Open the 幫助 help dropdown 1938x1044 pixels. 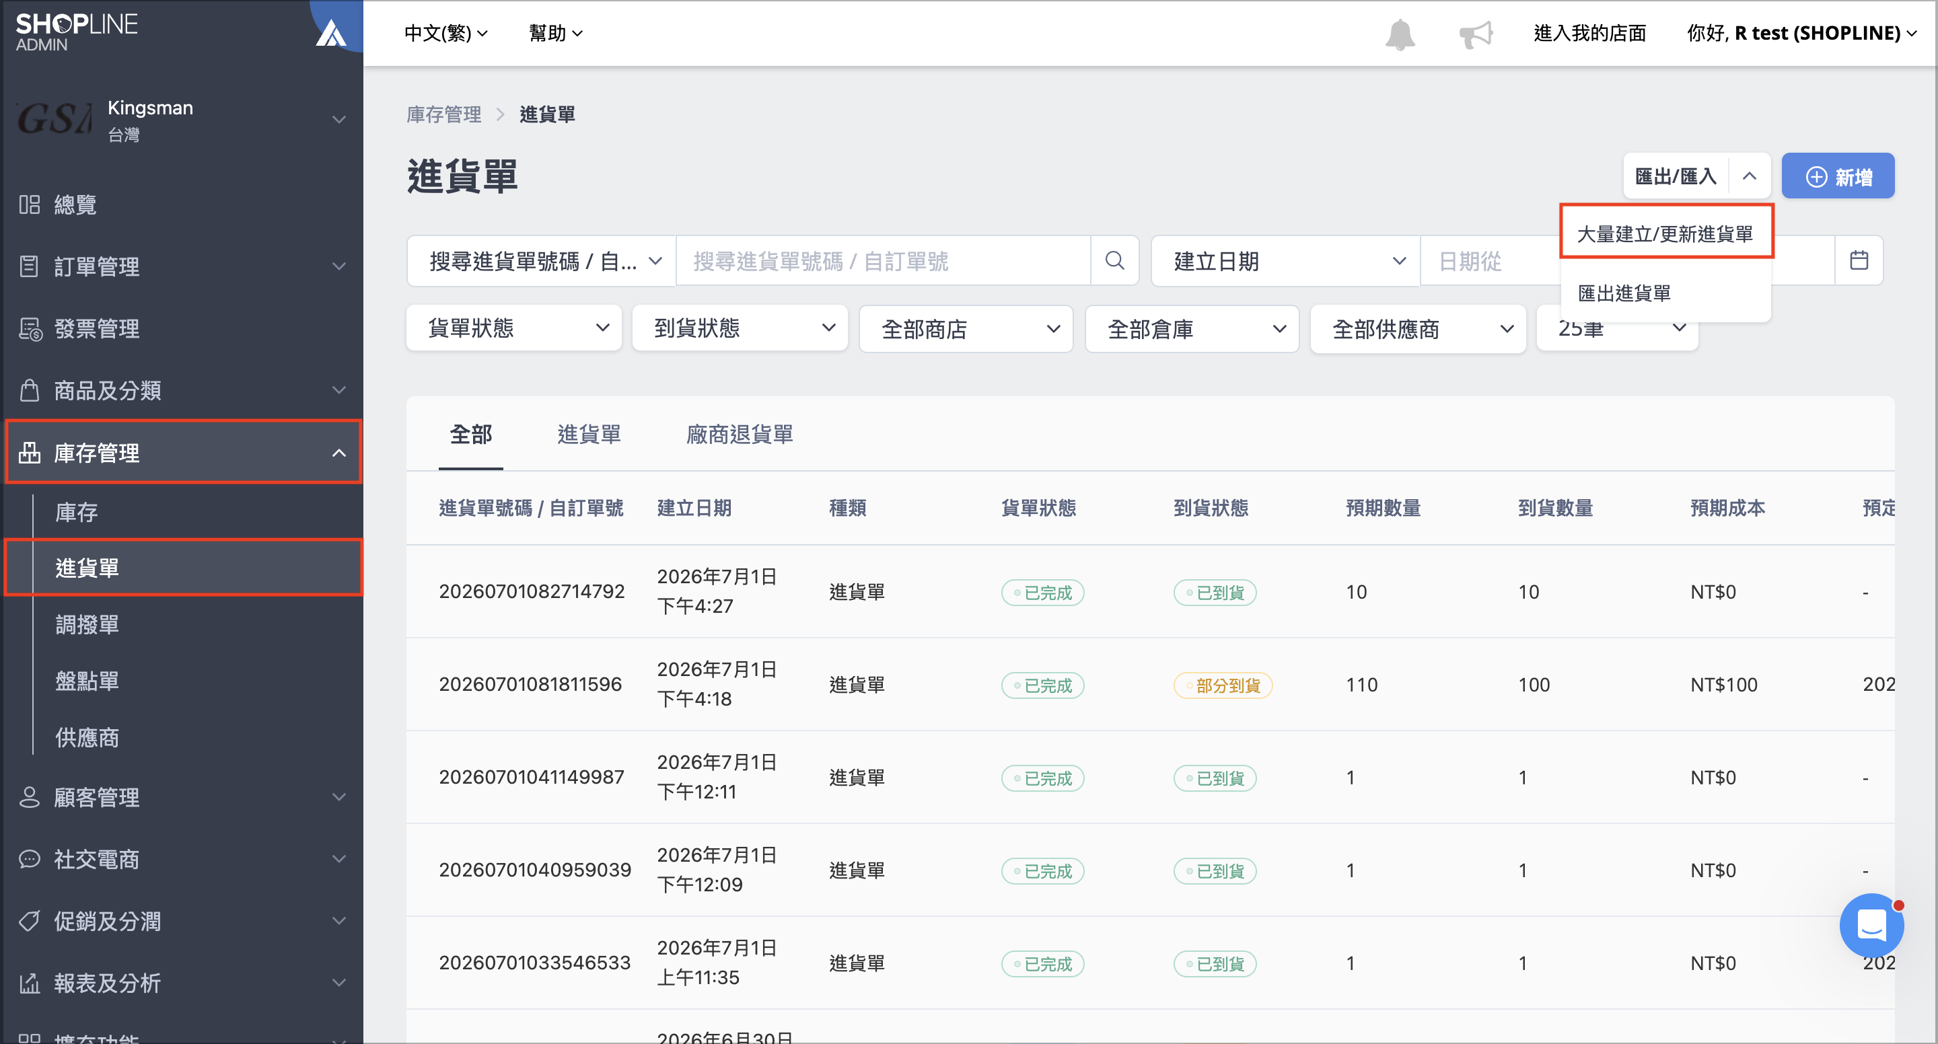tap(556, 33)
